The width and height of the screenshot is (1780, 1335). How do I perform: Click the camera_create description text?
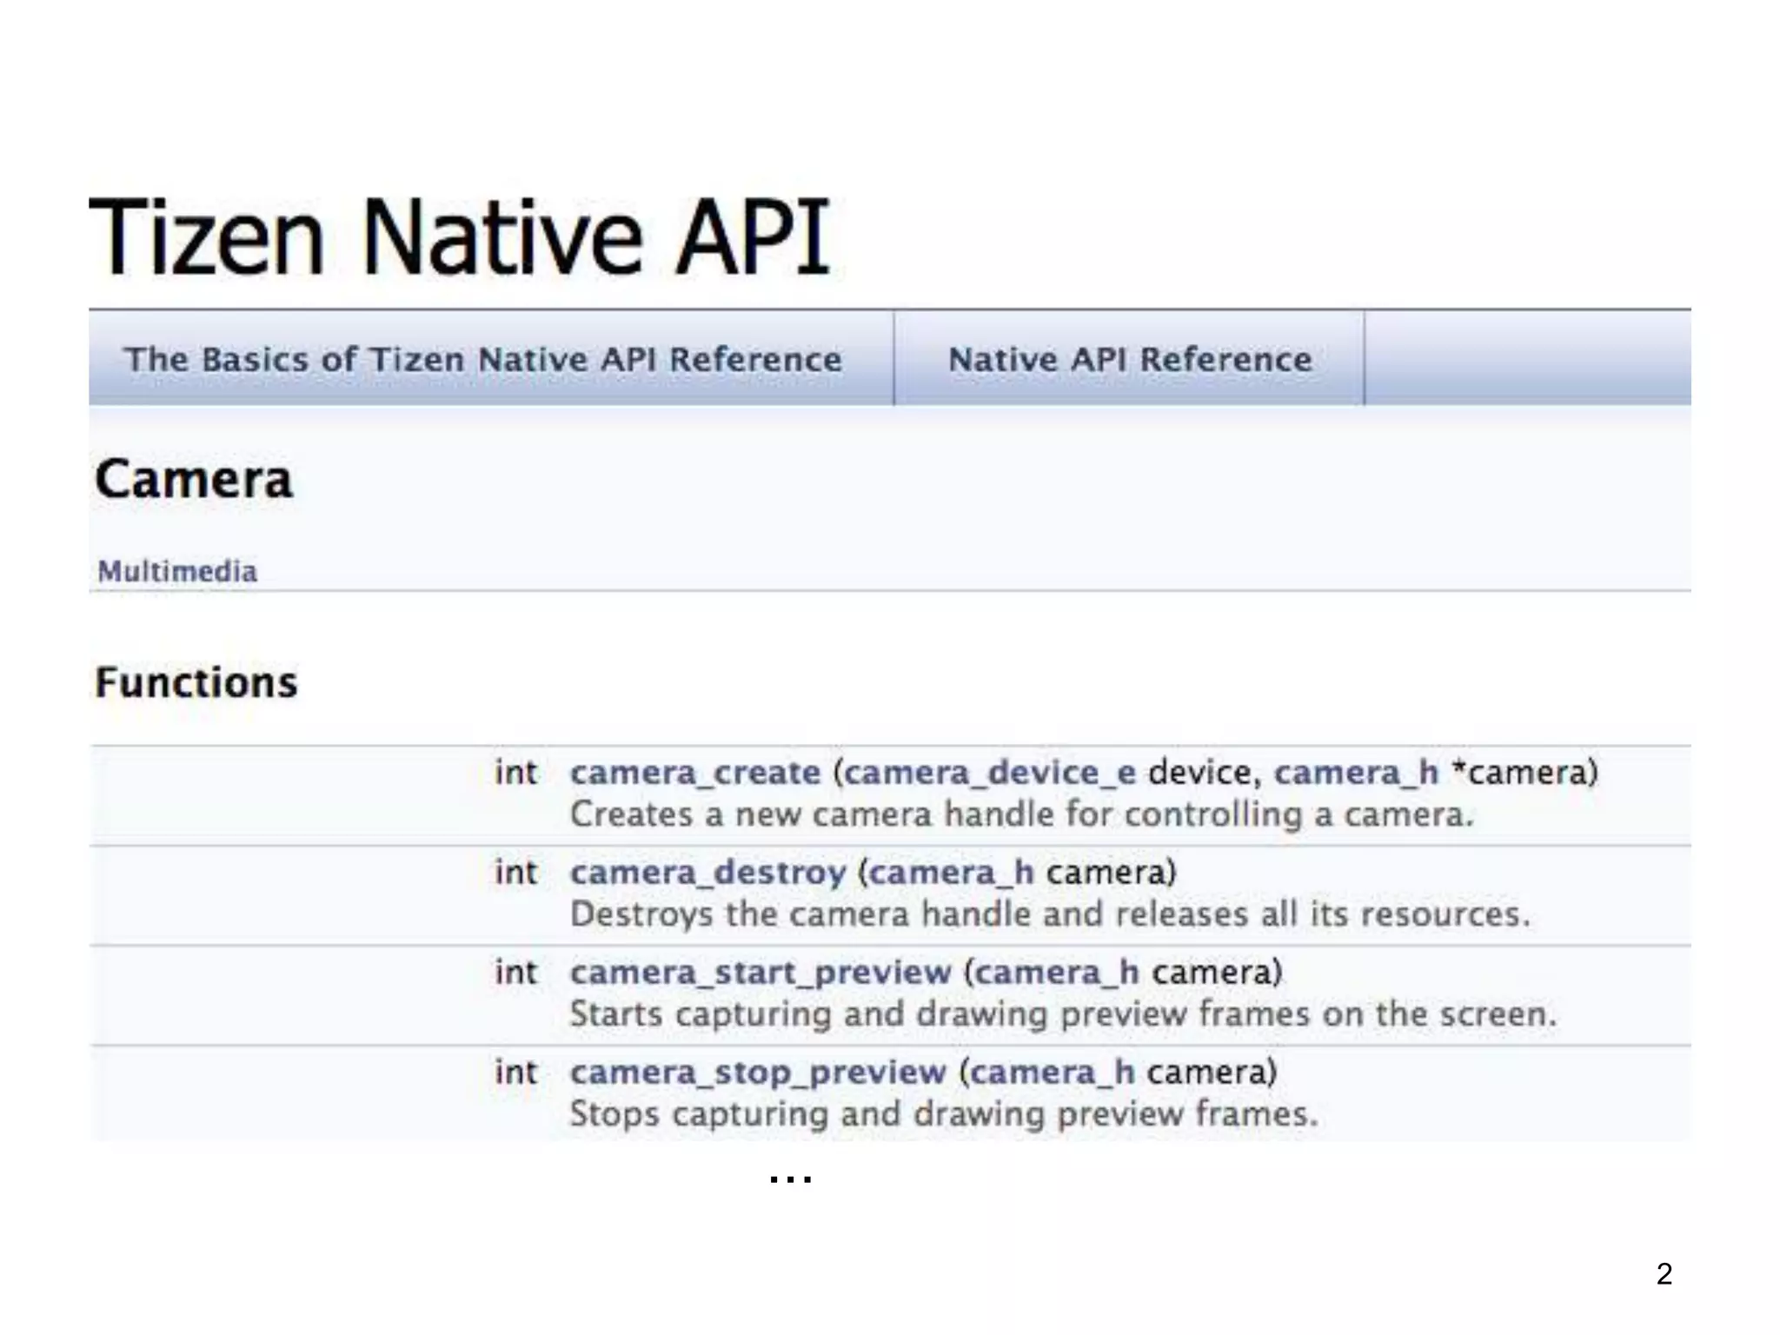(x=1021, y=815)
